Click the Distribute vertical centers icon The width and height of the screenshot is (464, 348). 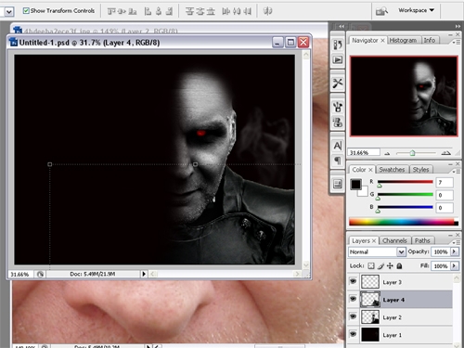pos(200,11)
